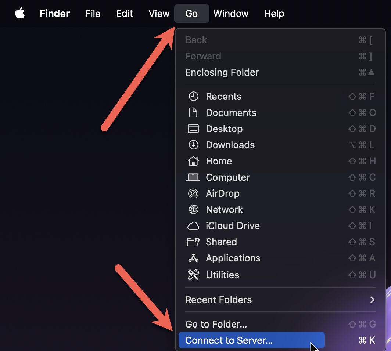Click the AirDrop icon
The width and height of the screenshot is (391, 351).
click(194, 193)
